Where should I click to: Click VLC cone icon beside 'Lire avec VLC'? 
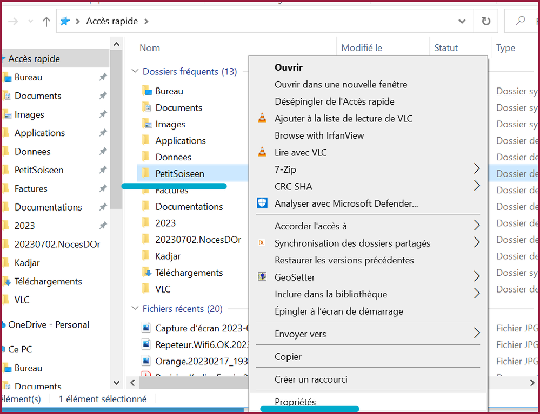click(x=262, y=153)
